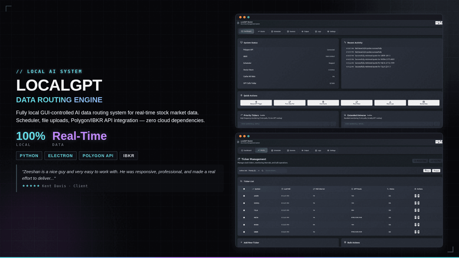The image size is (459, 258).
Task: Delete the AMZN ticker row
Action: coord(419,196)
